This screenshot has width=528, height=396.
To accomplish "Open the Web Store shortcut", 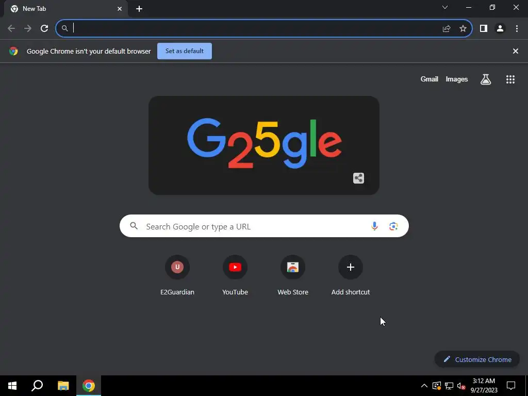I will pyautogui.click(x=293, y=275).
